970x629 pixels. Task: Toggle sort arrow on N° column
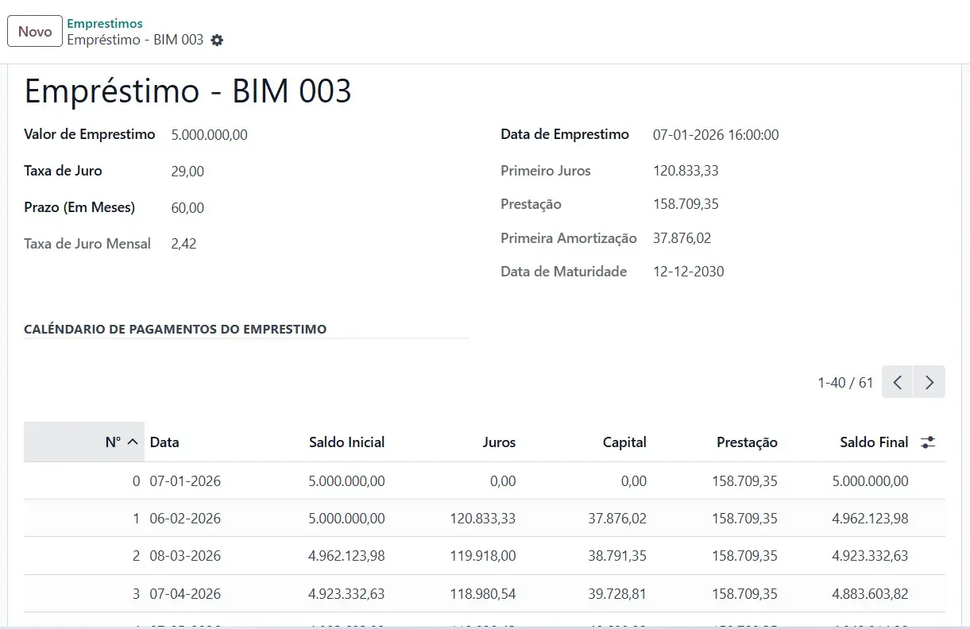[x=133, y=442]
